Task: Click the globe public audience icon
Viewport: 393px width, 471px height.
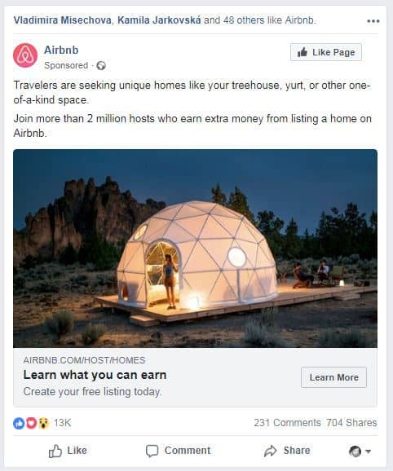Action: [101, 65]
